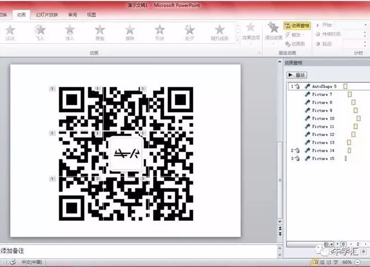Open the 审阅 review tab
Viewport: 370px width, 267px height.
(72, 15)
